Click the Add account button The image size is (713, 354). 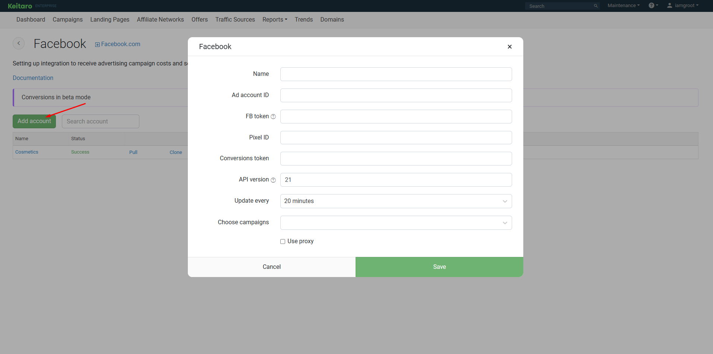click(x=34, y=121)
